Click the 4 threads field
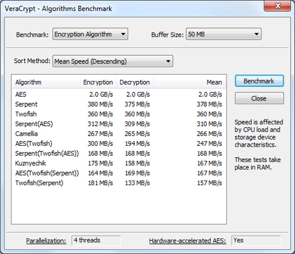Viewport: 295px width, 254px height. [x=96, y=240]
